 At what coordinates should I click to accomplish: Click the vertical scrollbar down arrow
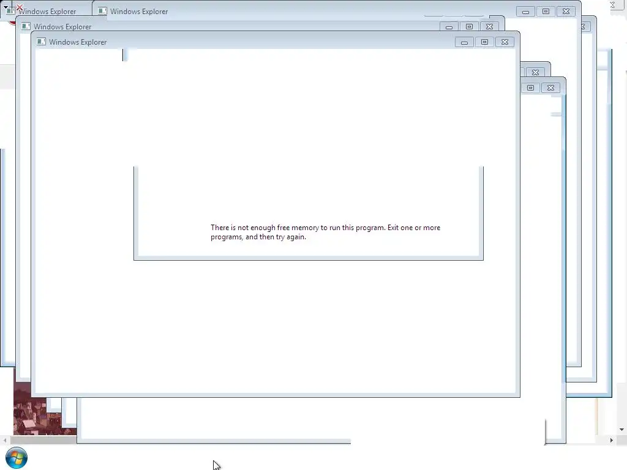pyautogui.click(x=622, y=430)
